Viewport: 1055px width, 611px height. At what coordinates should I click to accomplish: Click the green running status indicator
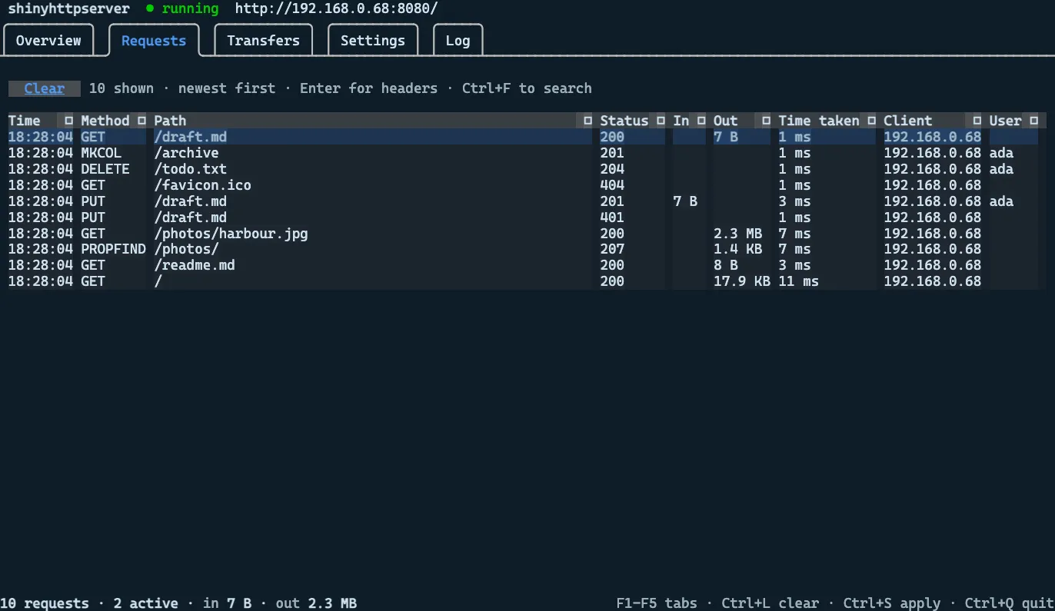(182, 8)
